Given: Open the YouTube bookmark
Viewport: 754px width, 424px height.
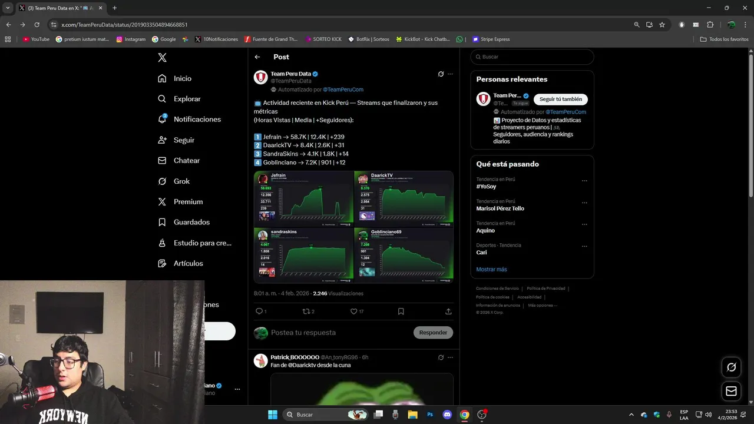Looking at the screenshot, I should click(36, 39).
